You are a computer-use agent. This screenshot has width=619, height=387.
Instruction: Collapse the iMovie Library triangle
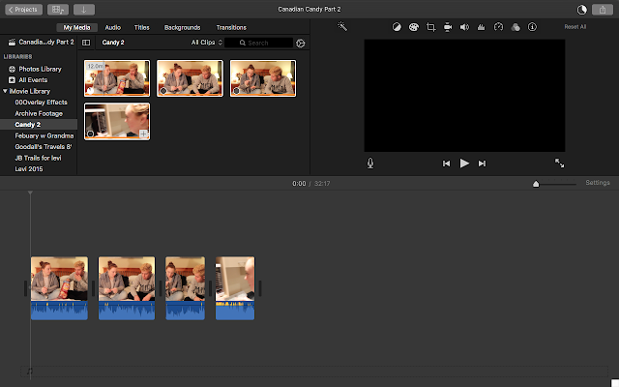[5, 91]
